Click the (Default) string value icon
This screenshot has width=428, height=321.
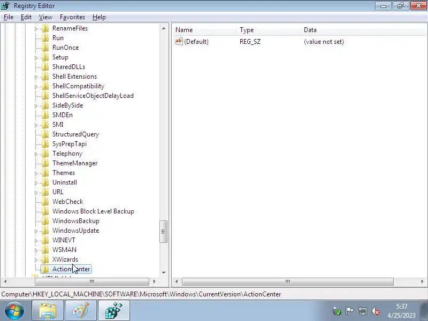point(179,42)
